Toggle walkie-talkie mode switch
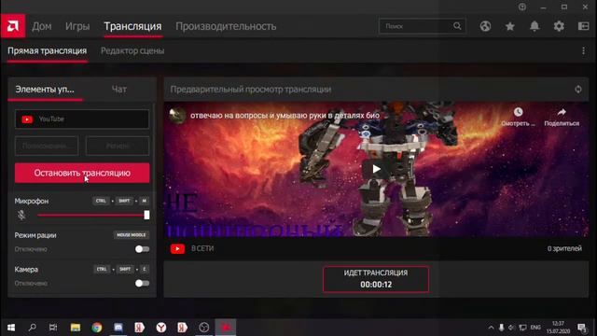 click(x=142, y=249)
